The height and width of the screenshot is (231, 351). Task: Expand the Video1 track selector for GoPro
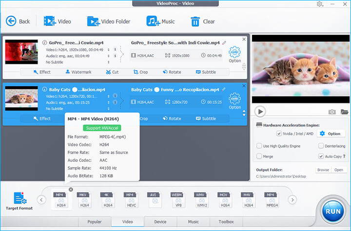click(x=115, y=49)
